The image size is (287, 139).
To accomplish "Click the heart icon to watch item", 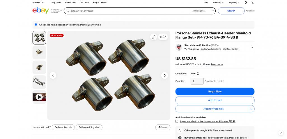I will pos(164,37).
